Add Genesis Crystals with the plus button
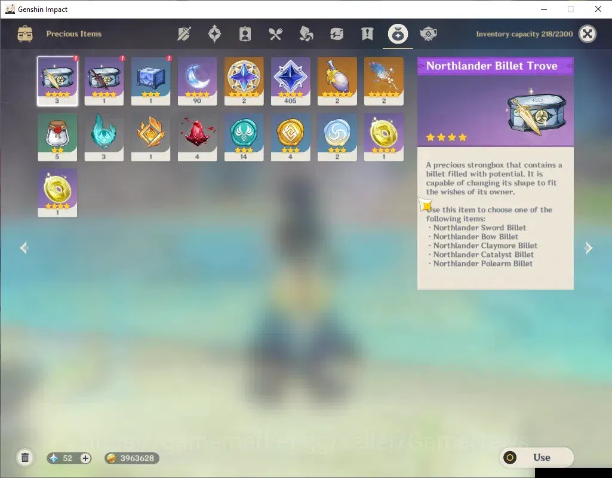 point(85,458)
